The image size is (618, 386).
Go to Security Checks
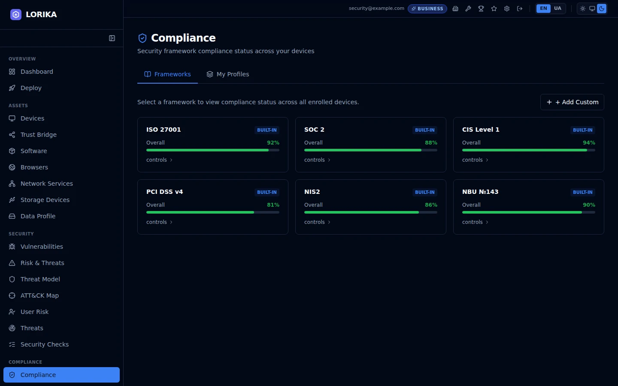[x=61, y=344]
